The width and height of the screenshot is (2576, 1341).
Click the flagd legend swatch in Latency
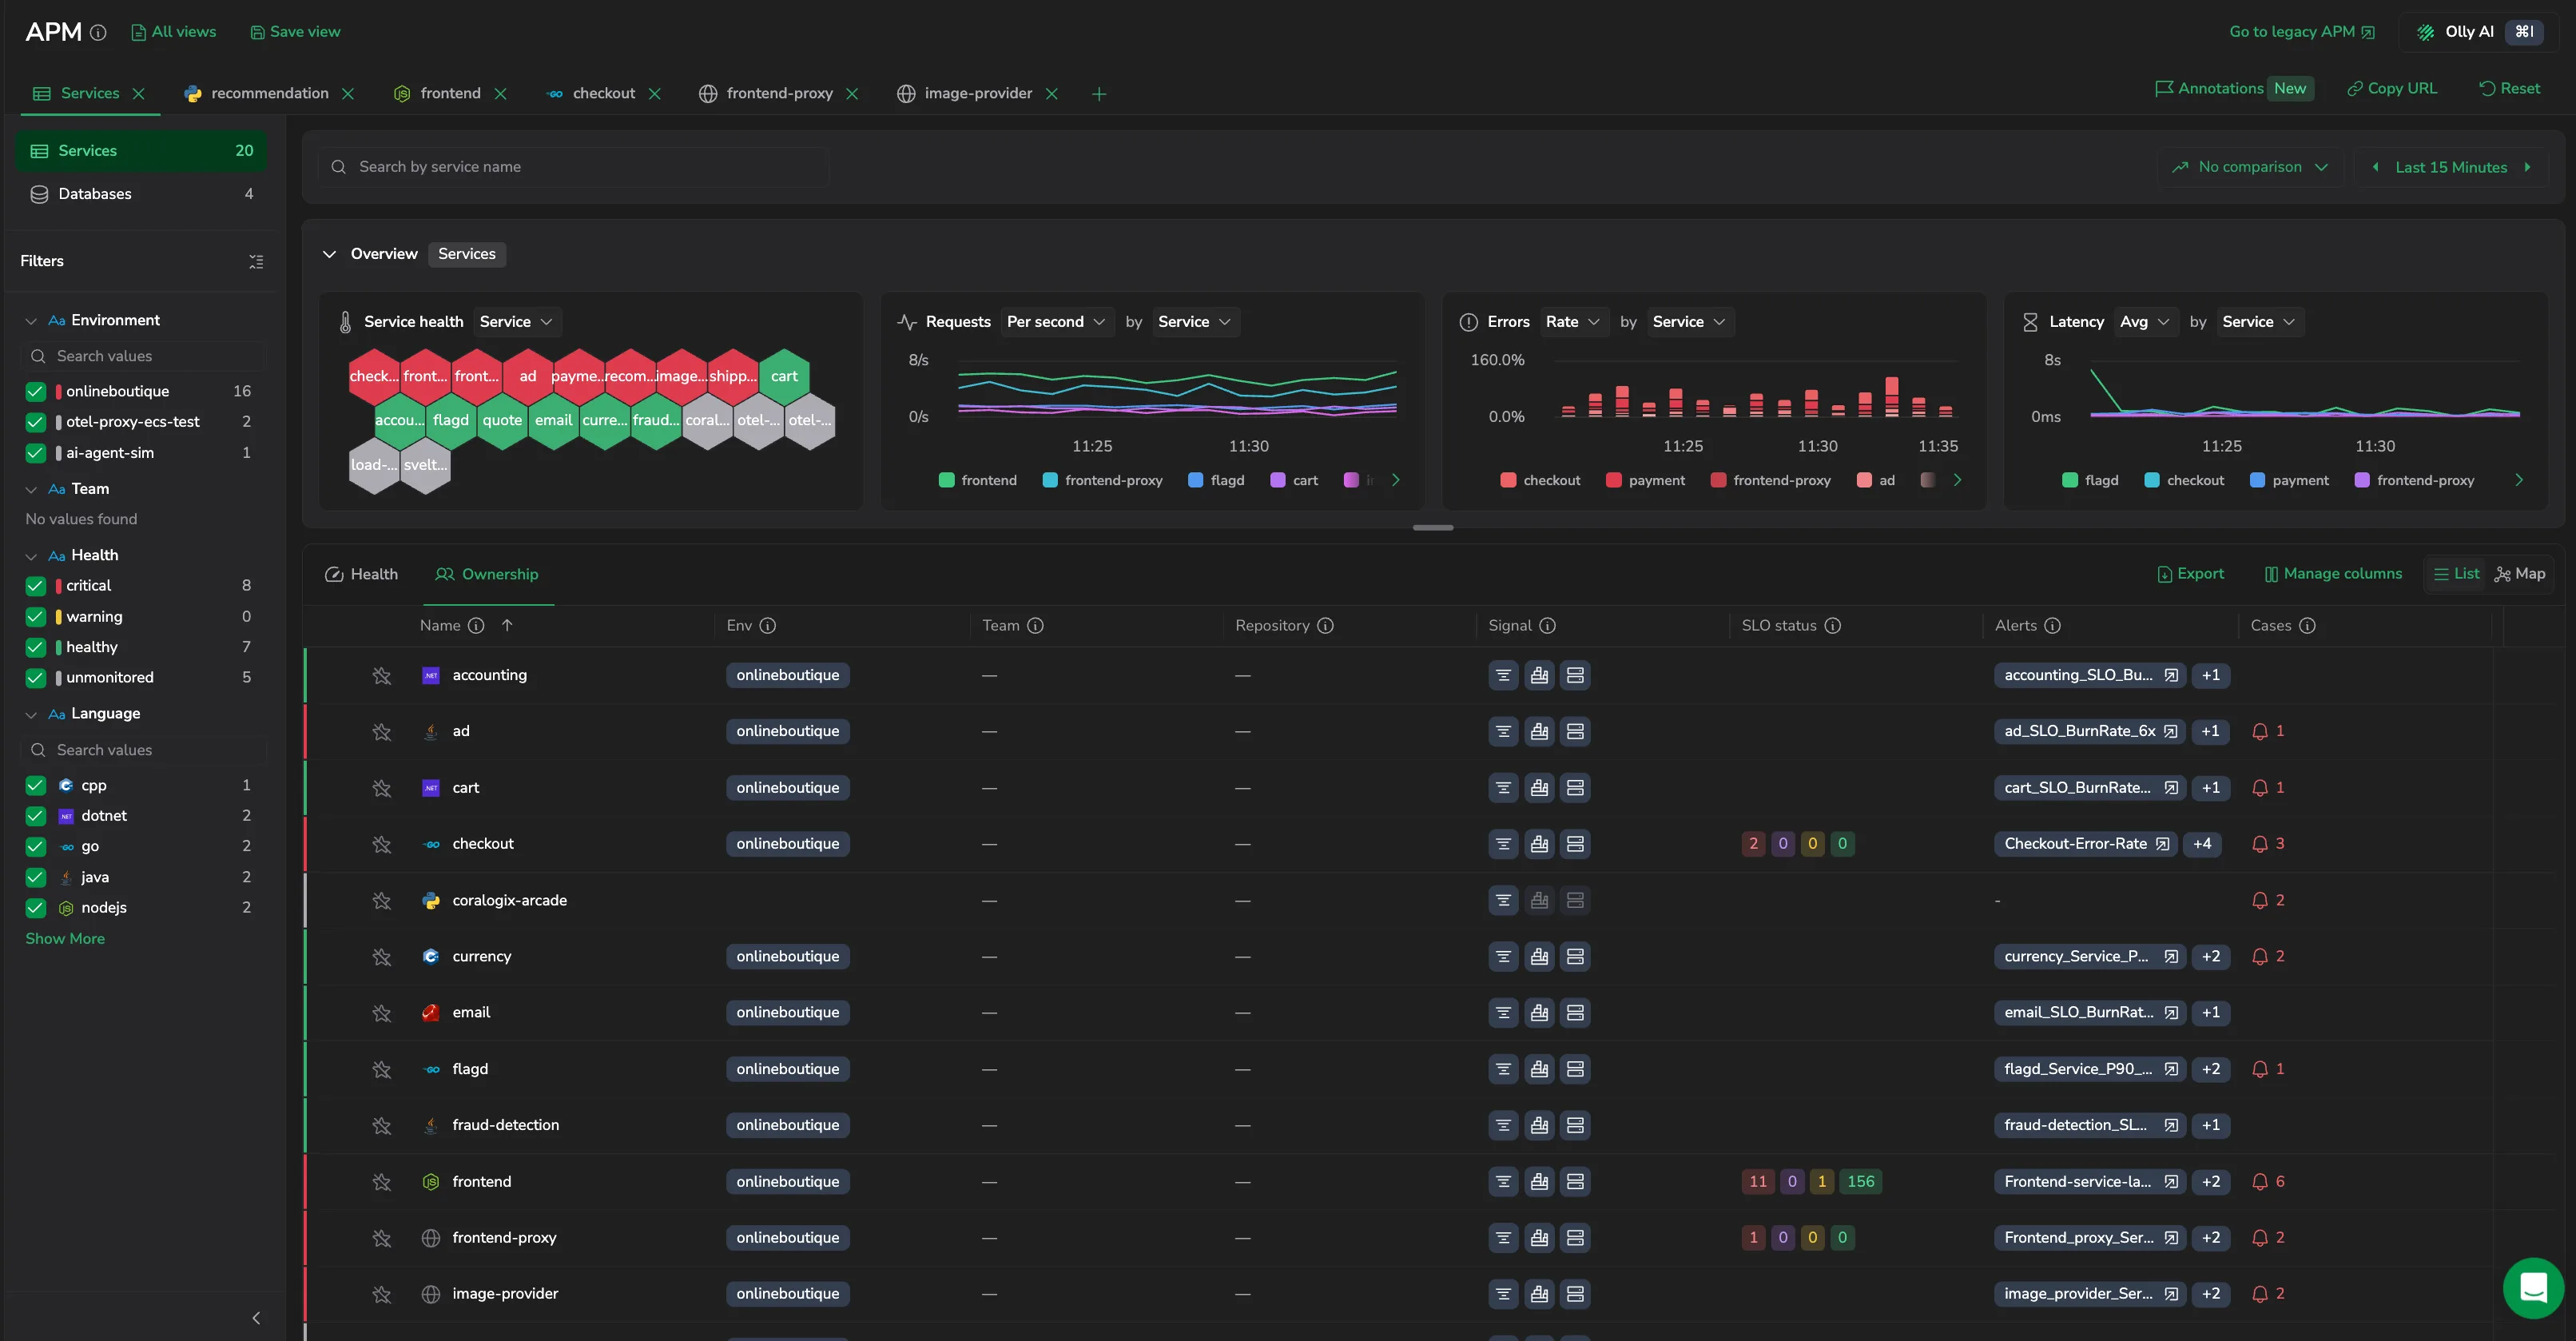tap(2070, 480)
